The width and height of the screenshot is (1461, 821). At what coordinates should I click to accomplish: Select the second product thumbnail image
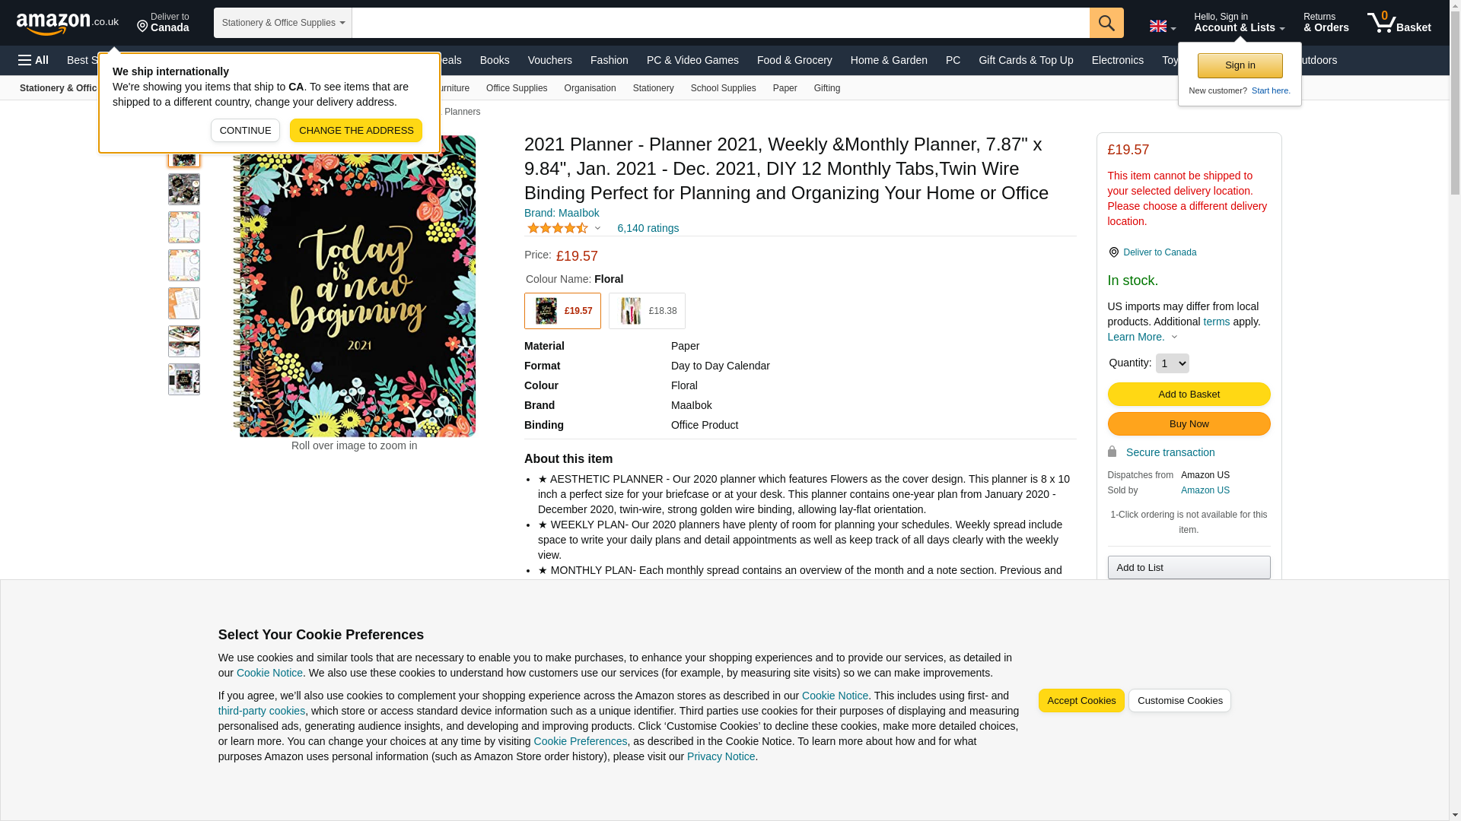pos(184,189)
